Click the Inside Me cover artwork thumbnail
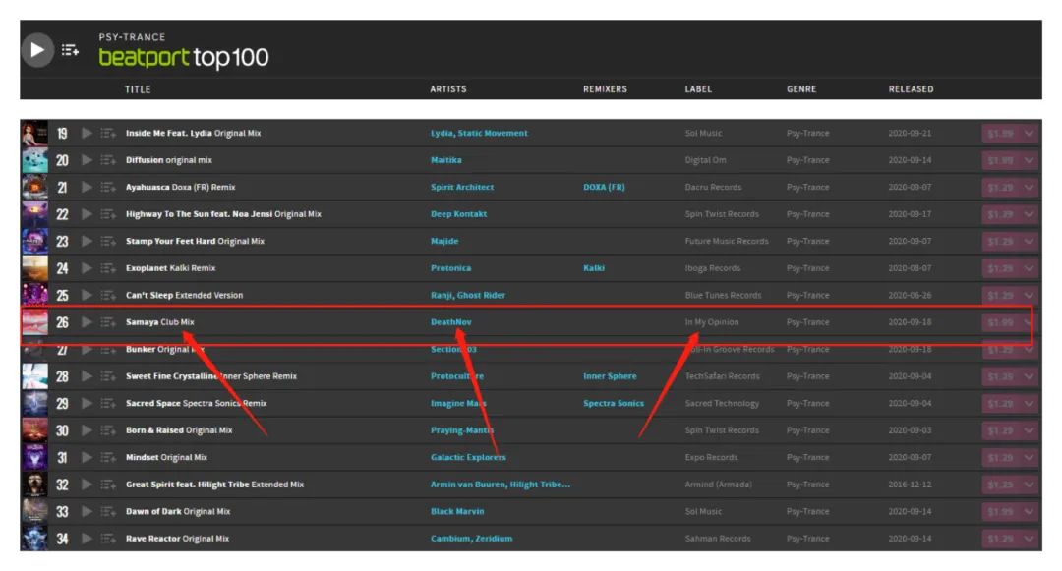The image size is (1062, 571). coord(34,134)
